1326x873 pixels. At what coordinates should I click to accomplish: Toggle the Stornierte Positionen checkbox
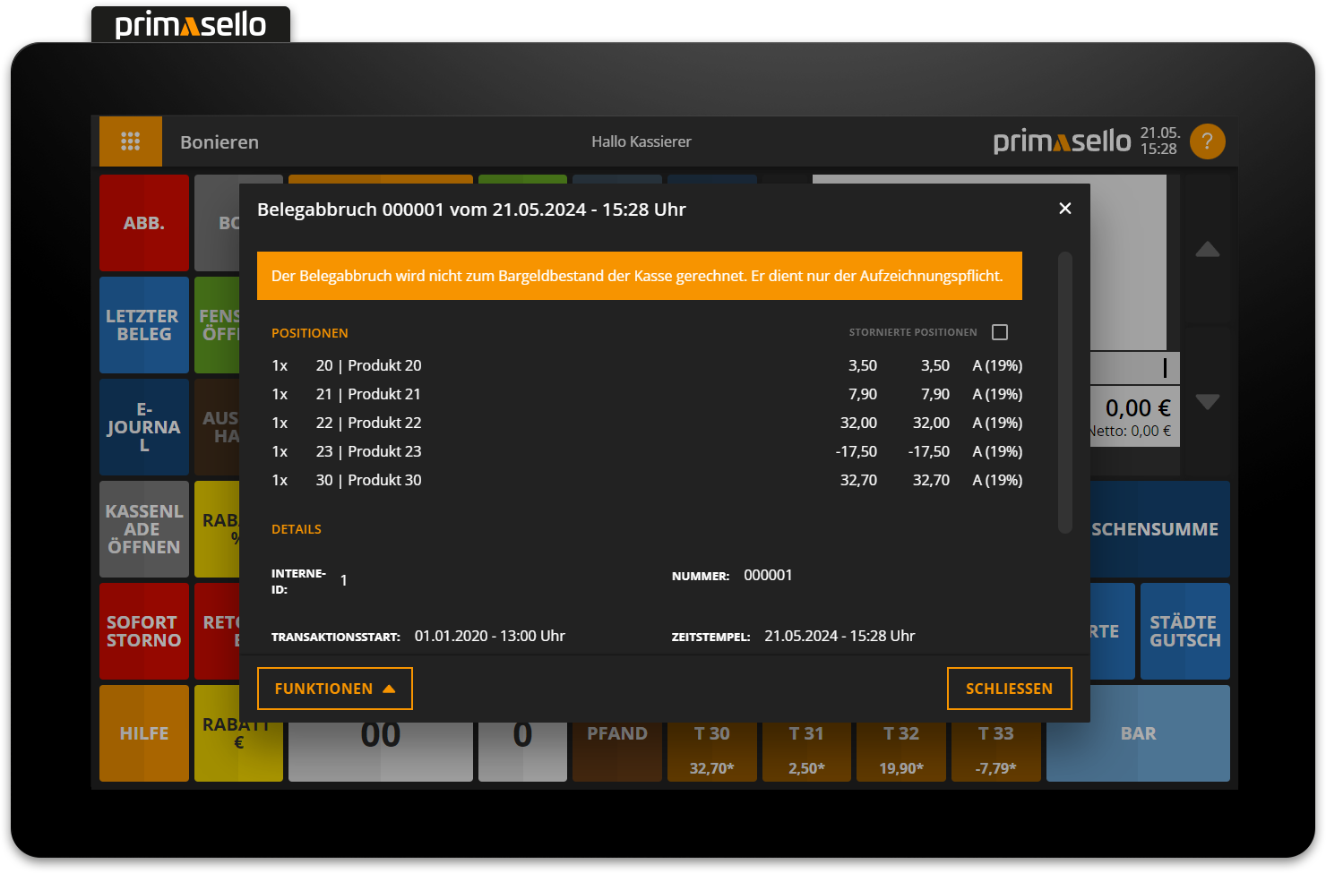(1000, 332)
